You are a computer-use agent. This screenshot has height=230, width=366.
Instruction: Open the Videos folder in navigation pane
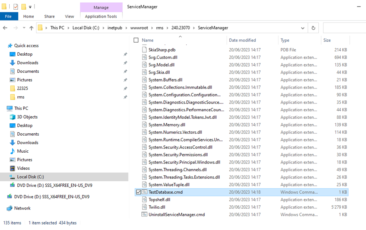point(23,168)
